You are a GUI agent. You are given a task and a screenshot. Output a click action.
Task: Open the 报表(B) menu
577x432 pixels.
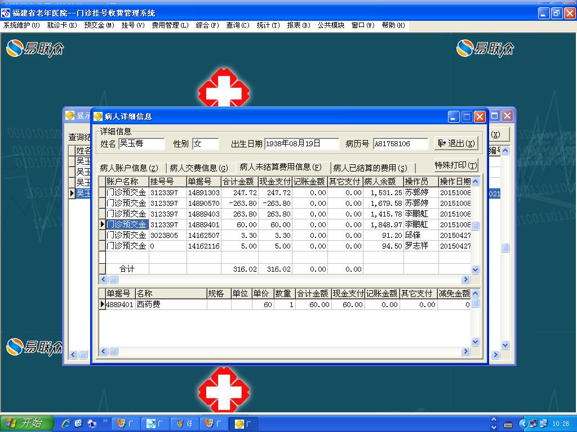point(299,25)
